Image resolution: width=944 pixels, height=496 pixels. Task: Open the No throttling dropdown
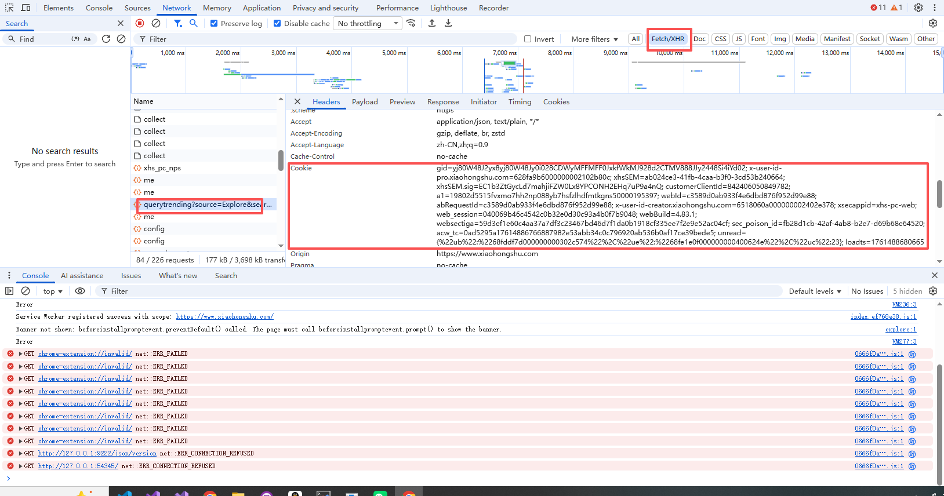pos(368,23)
